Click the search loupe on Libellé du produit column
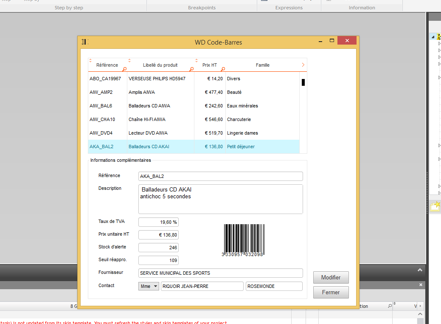Screen dimensions: 441x324 pos(191,68)
